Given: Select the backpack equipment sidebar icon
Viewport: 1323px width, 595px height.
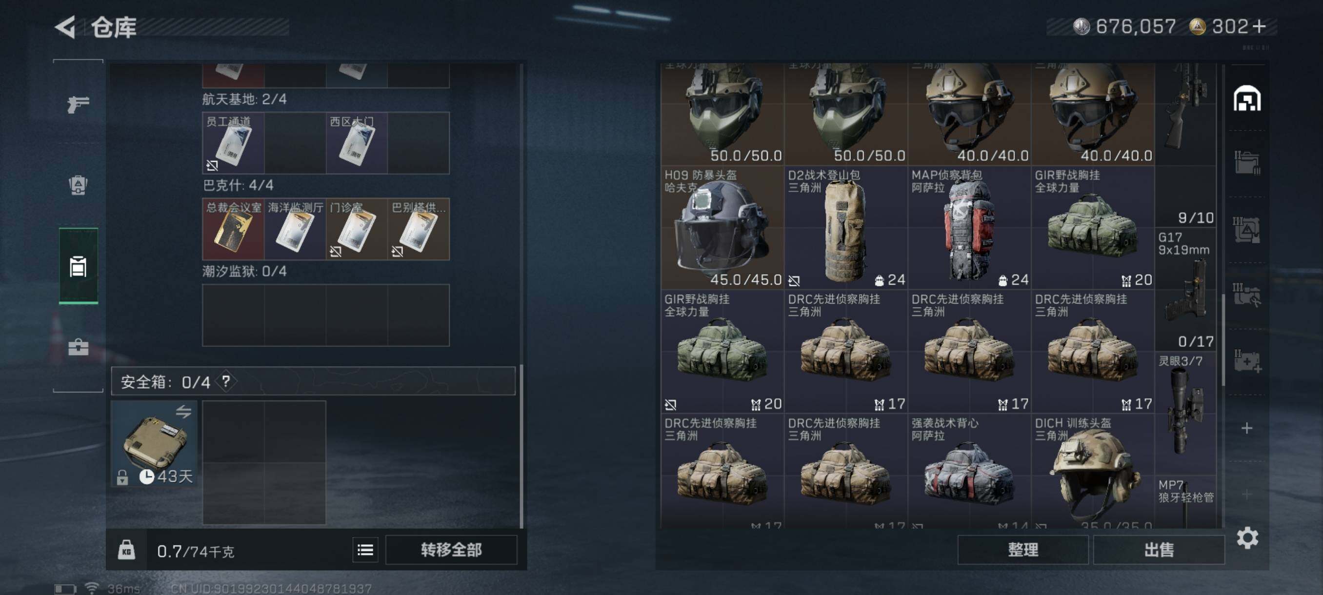Looking at the screenshot, I should [78, 185].
